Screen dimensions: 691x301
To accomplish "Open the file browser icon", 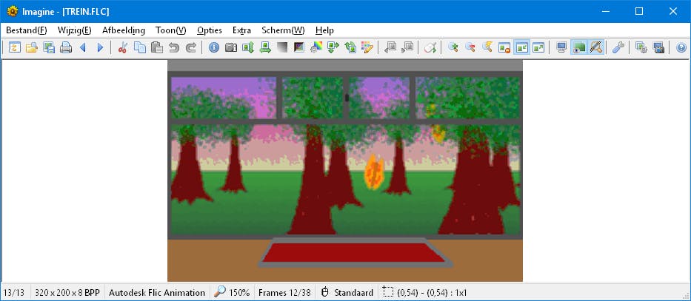I will (x=15, y=47).
